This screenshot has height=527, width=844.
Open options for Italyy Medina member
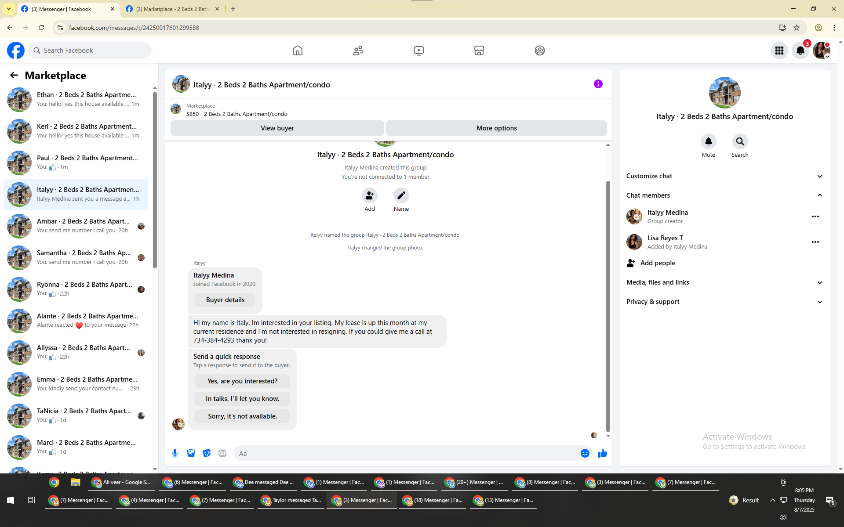[x=815, y=217]
